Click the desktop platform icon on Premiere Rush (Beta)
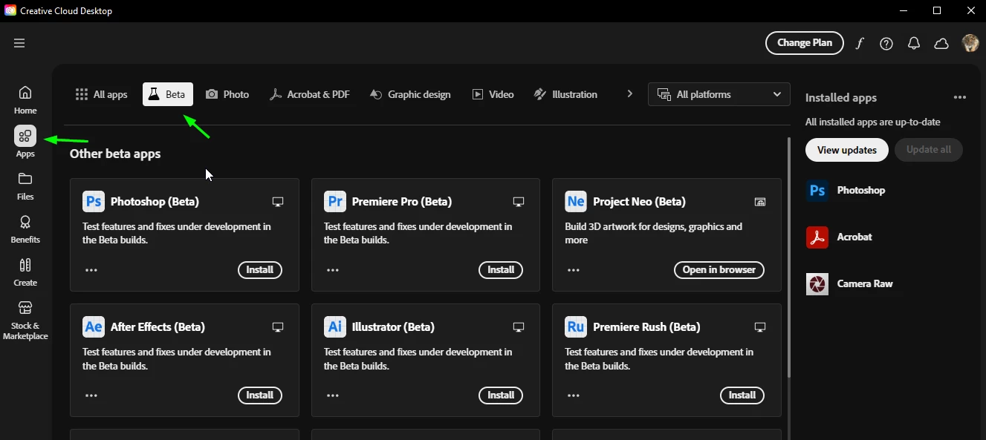 pyautogui.click(x=759, y=327)
